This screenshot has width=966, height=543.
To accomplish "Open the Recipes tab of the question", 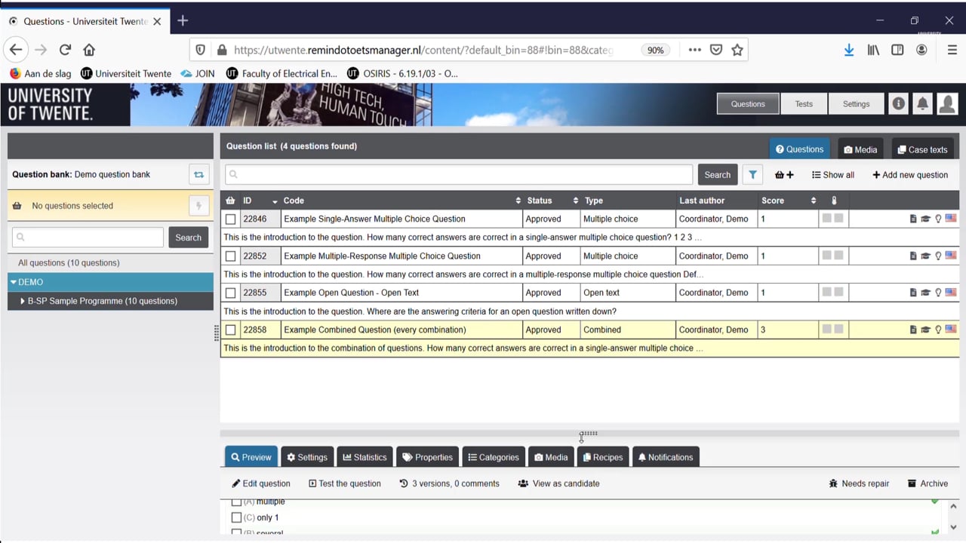I will tap(602, 457).
